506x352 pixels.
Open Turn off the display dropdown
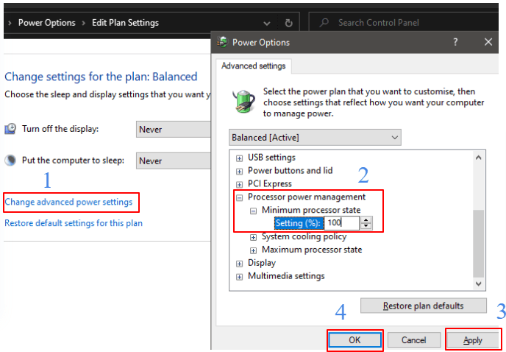pyautogui.click(x=174, y=130)
